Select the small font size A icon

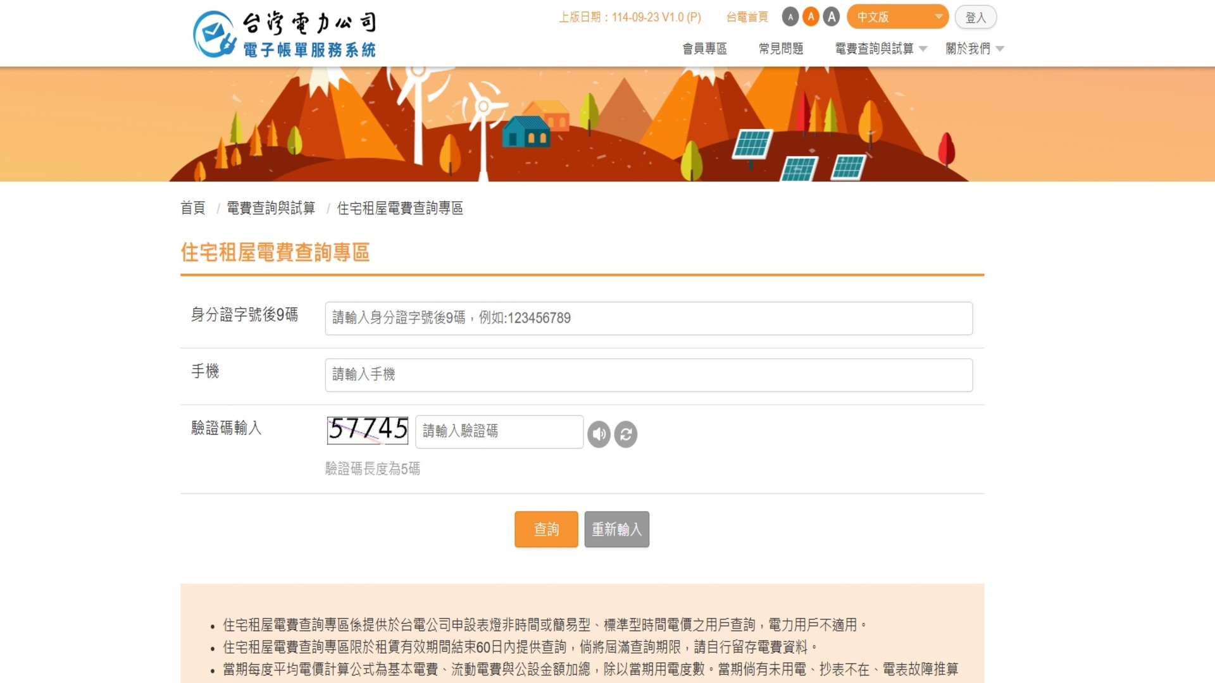click(x=790, y=17)
